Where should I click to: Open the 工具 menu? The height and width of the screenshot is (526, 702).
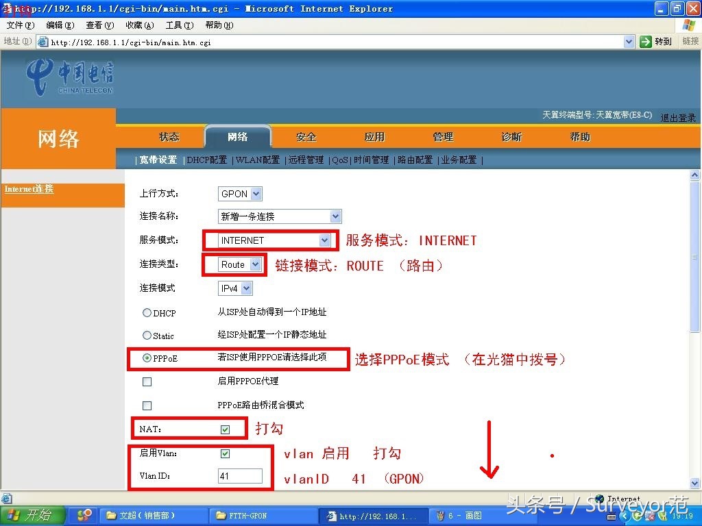(178, 25)
